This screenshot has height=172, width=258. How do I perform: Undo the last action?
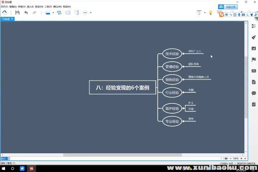point(26,12)
